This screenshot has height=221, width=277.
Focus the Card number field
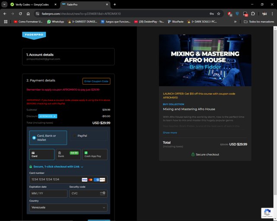pyautogui.click(x=68, y=180)
